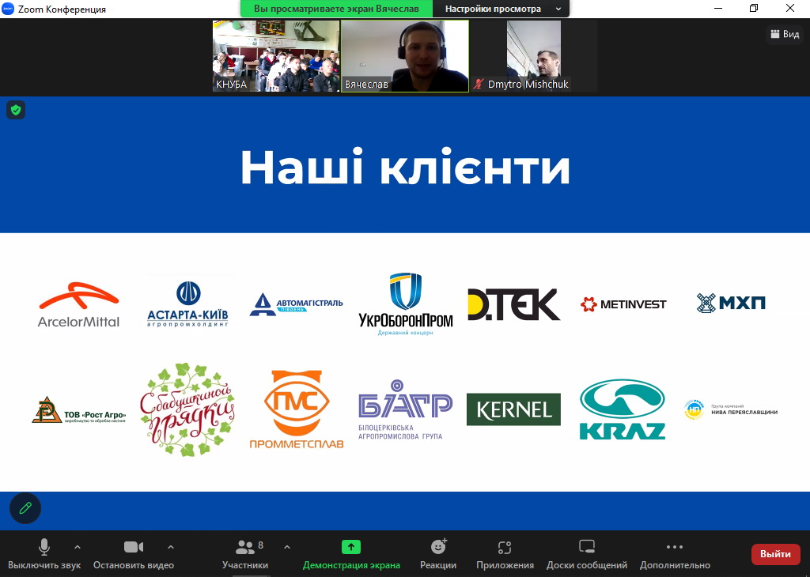The image size is (810, 577).
Task: Click the Наші клієнти slide title
Action: click(406, 167)
